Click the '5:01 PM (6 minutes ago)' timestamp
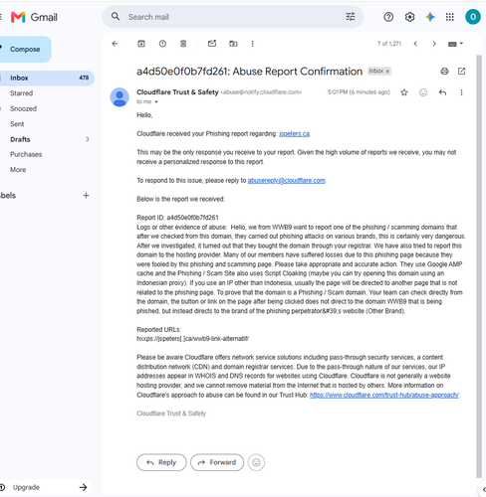The height and width of the screenshot is (497, 486). [359, 92]
